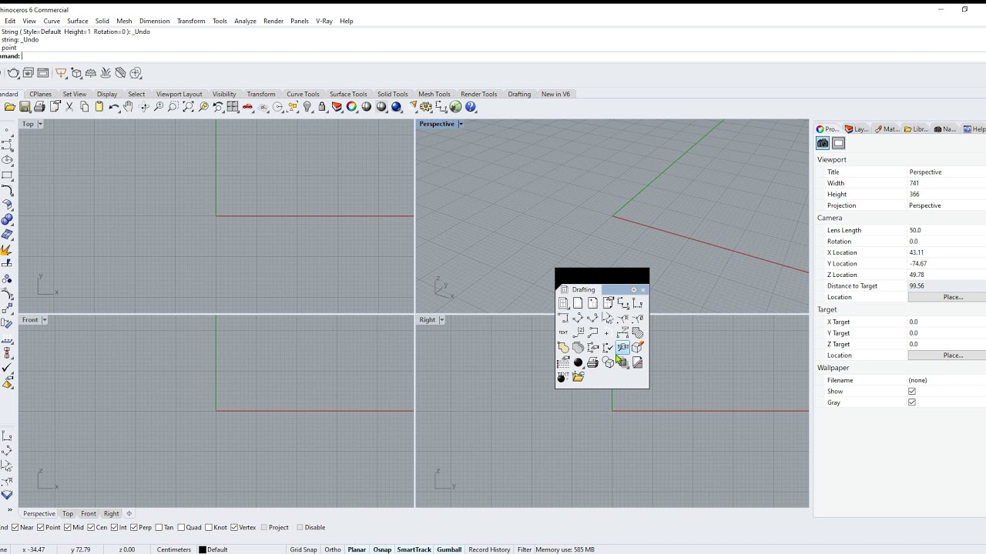Click the Lens Length value field
986x554 pixels.
[x=947, y=230]
